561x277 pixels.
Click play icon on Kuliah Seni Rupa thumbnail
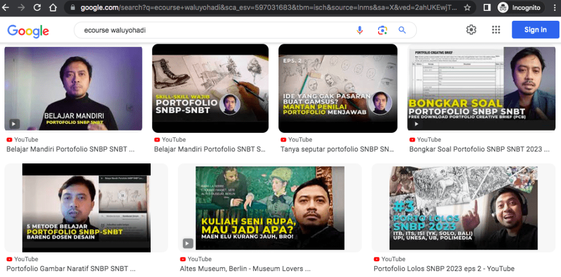pos(188,244)
